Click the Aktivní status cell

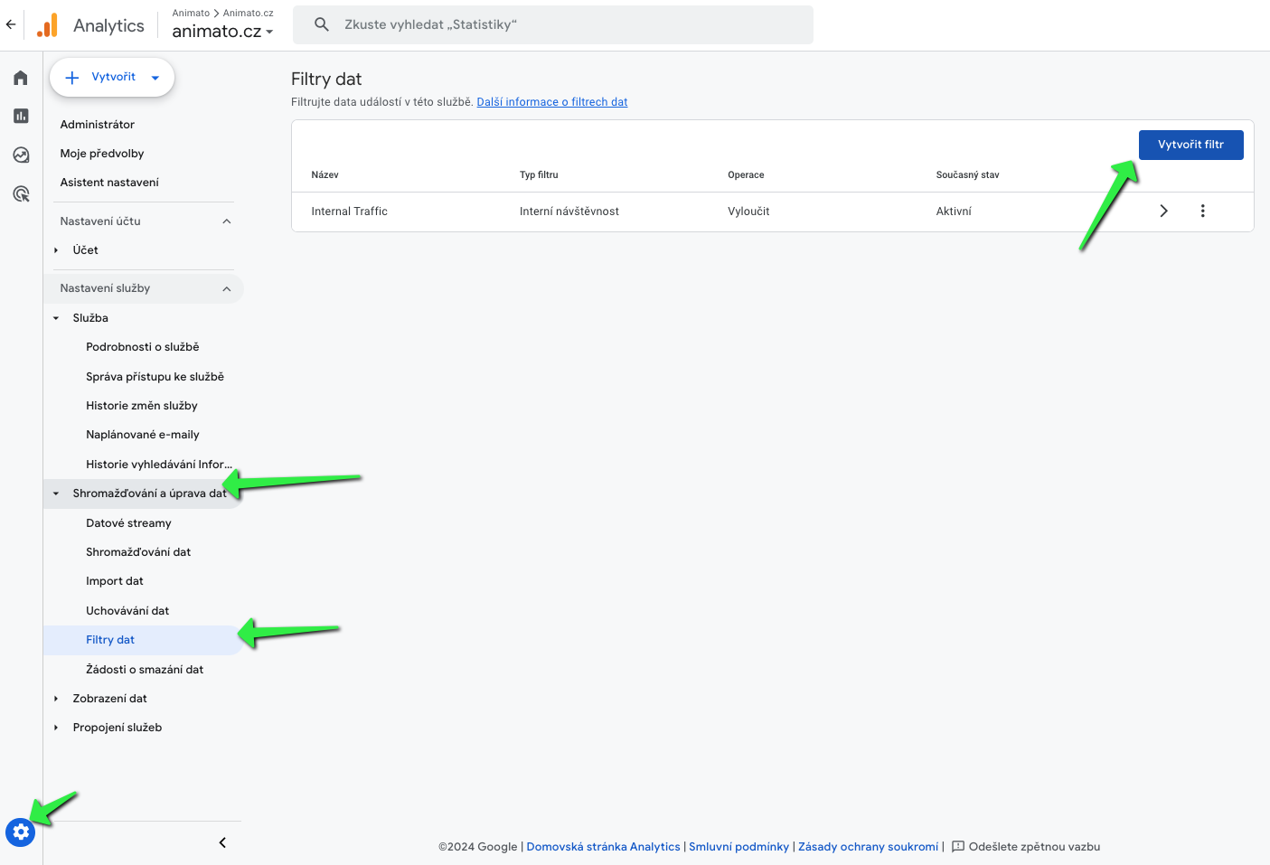[x=954, y=212]
